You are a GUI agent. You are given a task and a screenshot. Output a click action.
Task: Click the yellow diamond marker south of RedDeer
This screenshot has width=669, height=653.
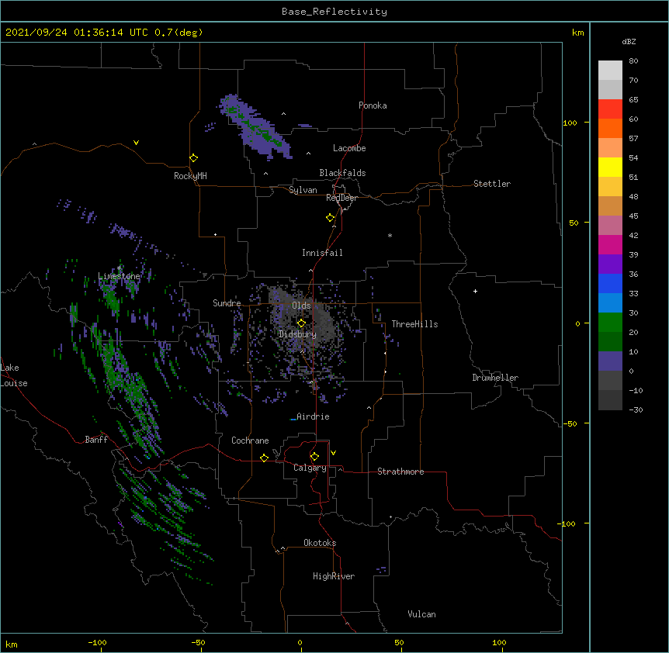click(331, 218)
